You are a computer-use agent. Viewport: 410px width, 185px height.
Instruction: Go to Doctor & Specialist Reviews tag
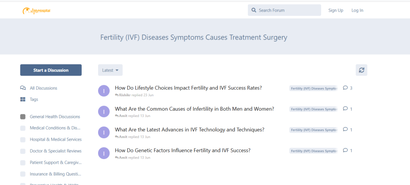click(x=55, y=151)
